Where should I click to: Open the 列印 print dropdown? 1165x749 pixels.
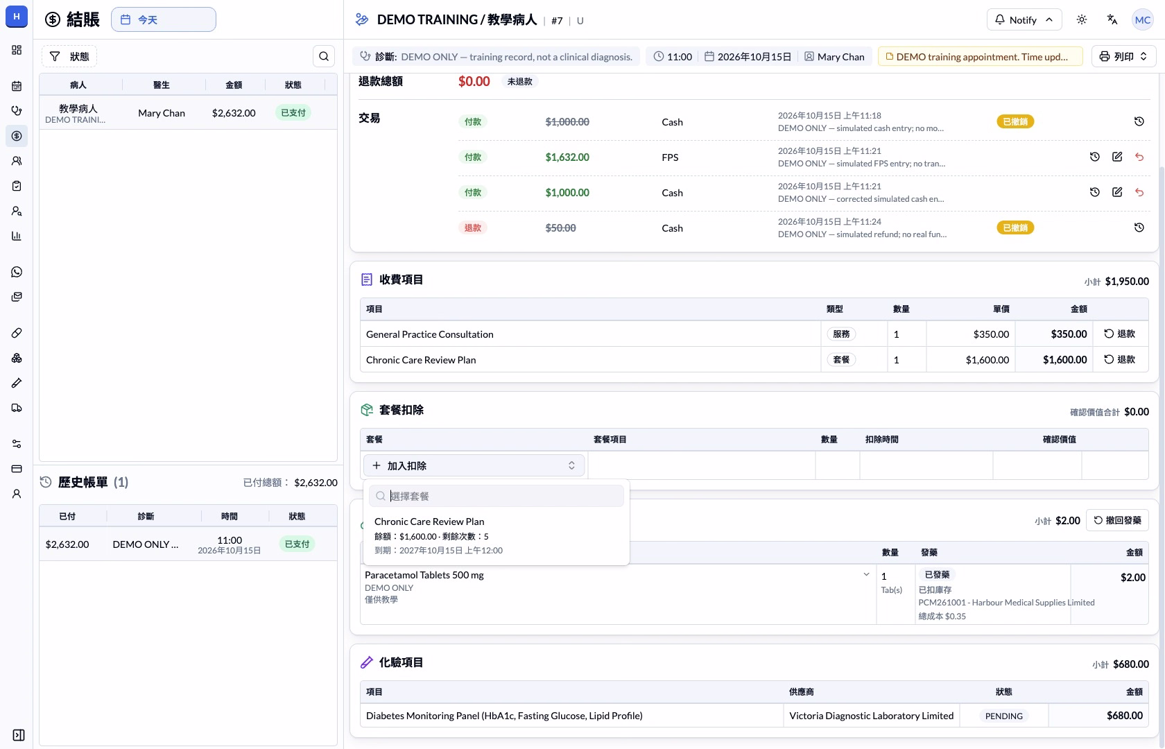tap(1123, 56)
